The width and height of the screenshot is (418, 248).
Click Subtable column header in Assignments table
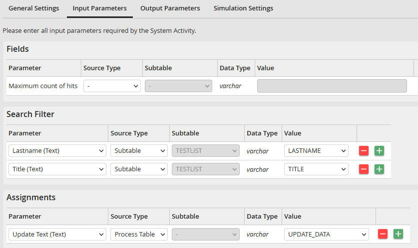[185, 216]
